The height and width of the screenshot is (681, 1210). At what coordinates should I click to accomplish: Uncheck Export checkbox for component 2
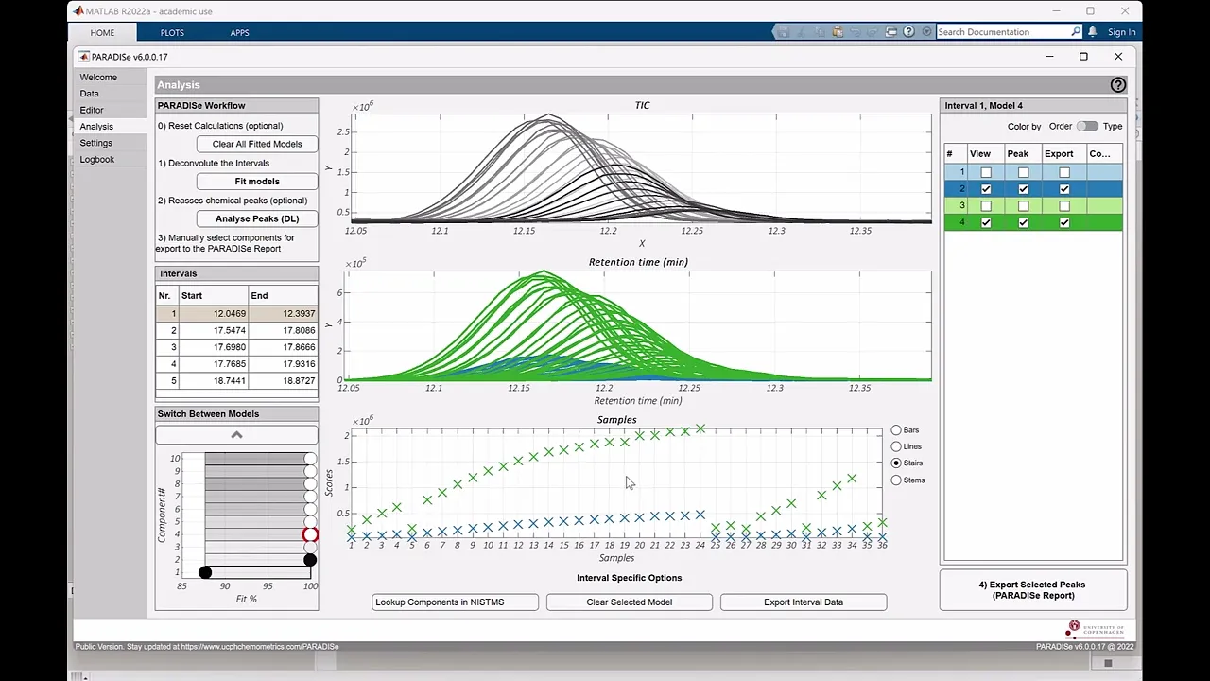1064,189
